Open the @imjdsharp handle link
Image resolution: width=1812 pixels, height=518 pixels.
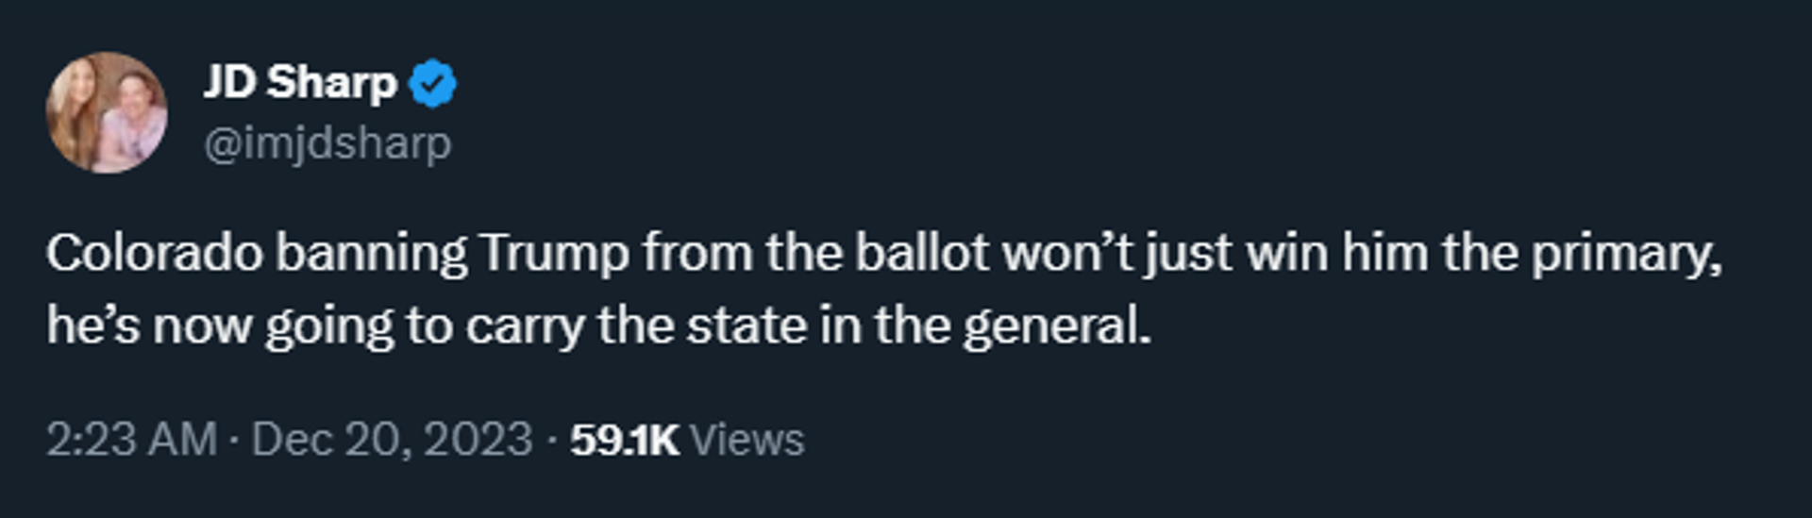click(x=327, y=143)
